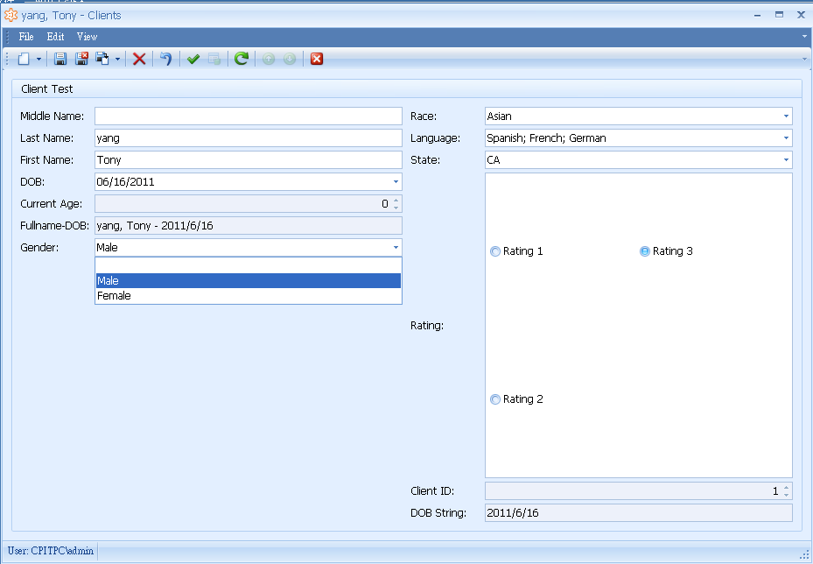The image size is (813, 564).
Task: Expand the Language dropdown
Action: pyautogui.click(x=786, y=138)
